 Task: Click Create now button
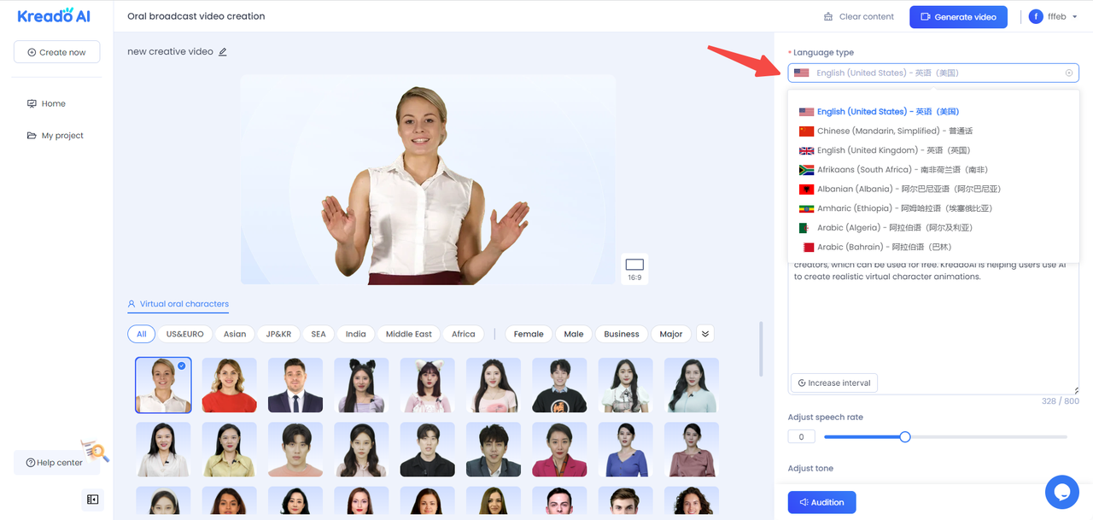click(56, 52)
